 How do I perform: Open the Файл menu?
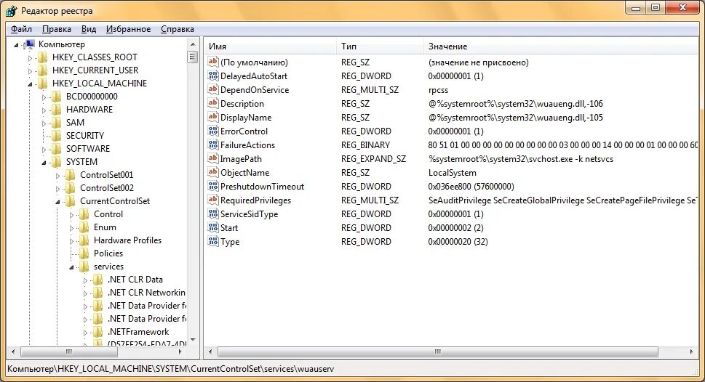21,29
